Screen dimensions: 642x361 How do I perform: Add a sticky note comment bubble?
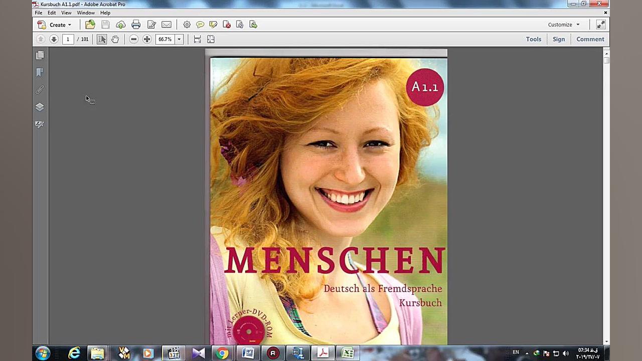click(200, 25)
